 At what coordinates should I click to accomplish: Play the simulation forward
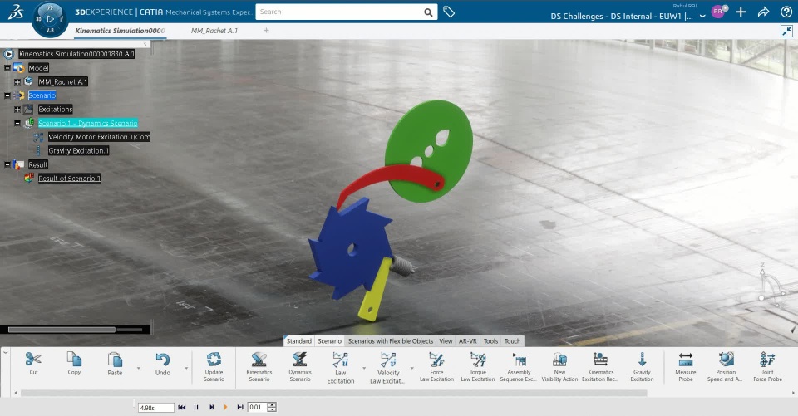pos(225,407)
